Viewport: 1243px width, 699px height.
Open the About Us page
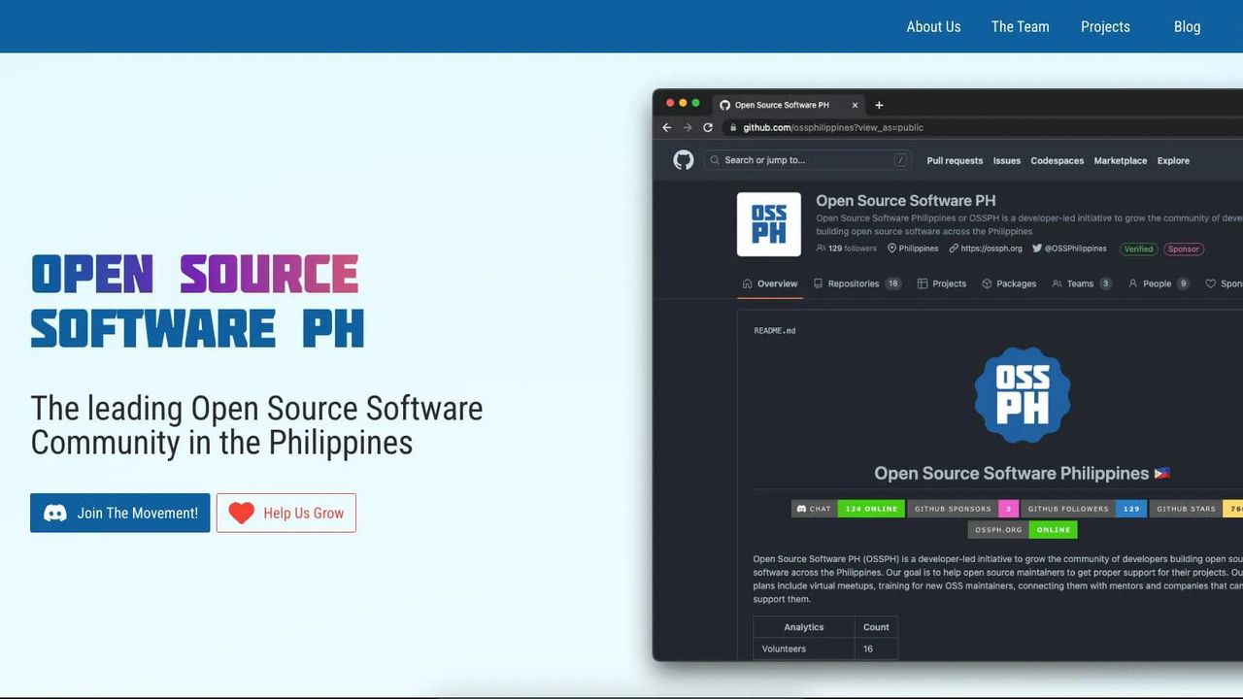coord(933,26)
